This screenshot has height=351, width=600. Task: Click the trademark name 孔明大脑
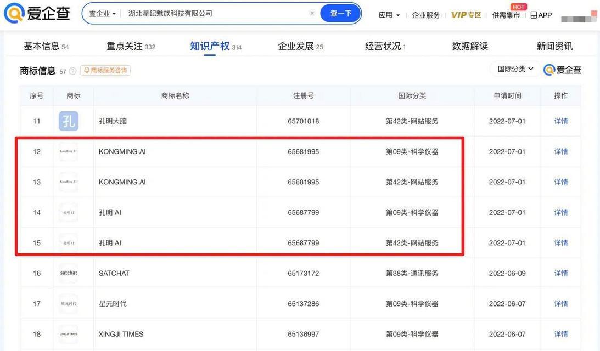(113, 121)
